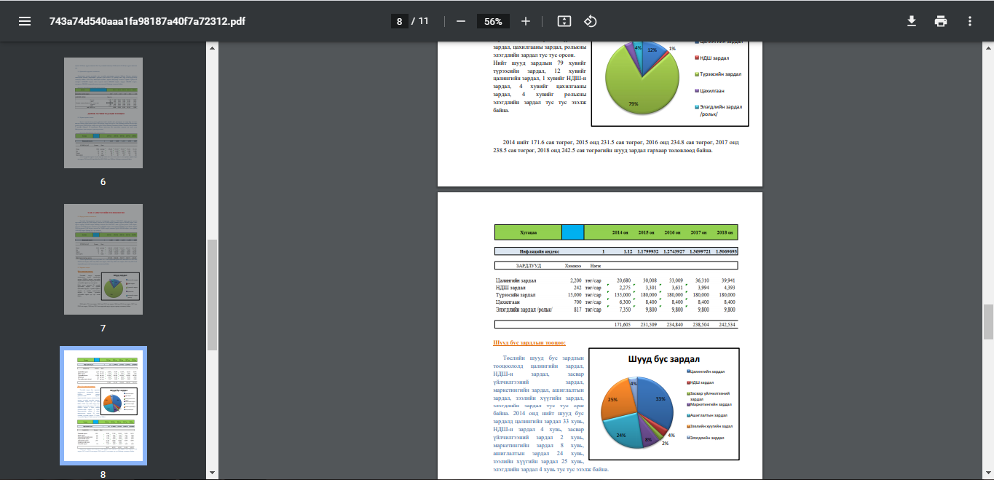The width and height of the screenshot is (994, 480).
Task: Toggle the fit to page icon
Action: coord(564,21)
